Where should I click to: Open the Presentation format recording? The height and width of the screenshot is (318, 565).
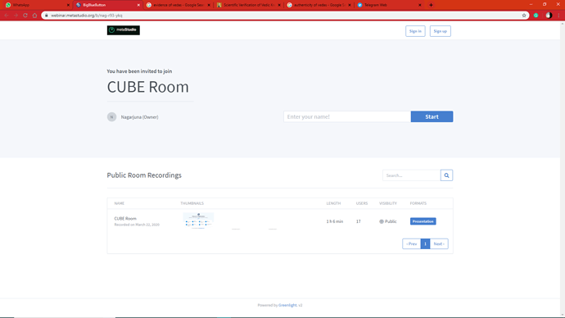[x=423, y=221]
